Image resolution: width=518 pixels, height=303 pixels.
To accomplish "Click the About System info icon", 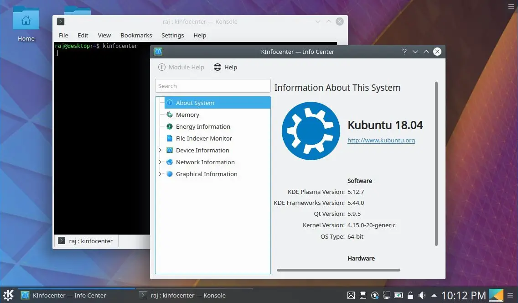I will [x=170, y=103].
